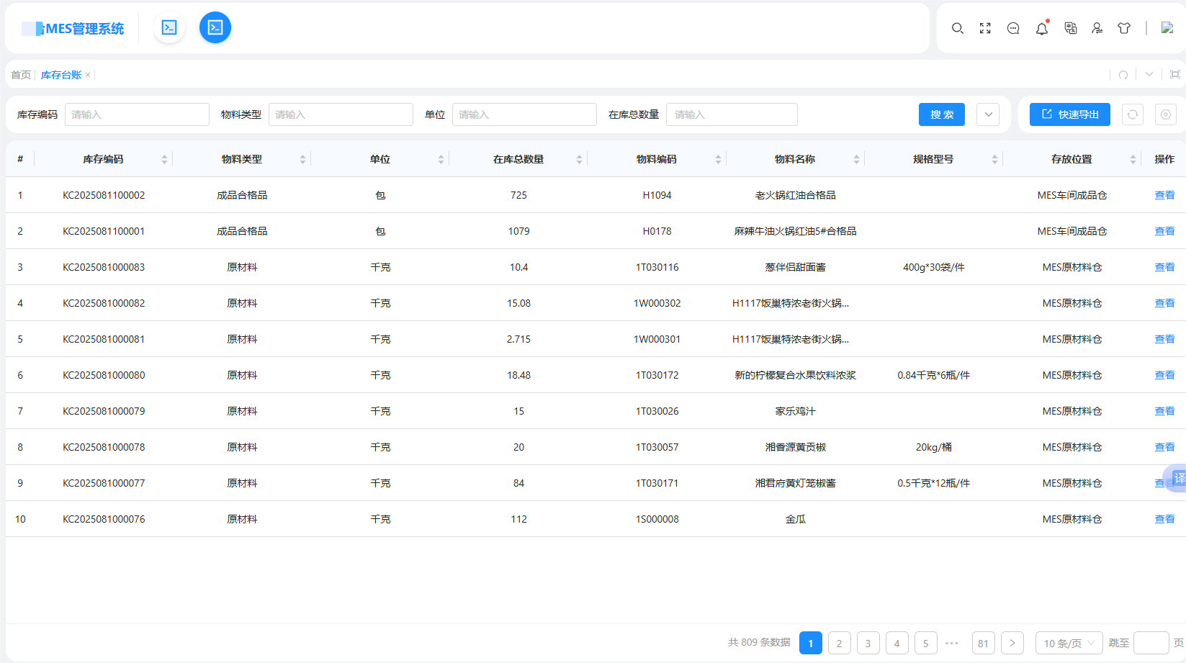Focus the 跳至 page jump field
1186x663 pixels.
[x=1151, y=643]
